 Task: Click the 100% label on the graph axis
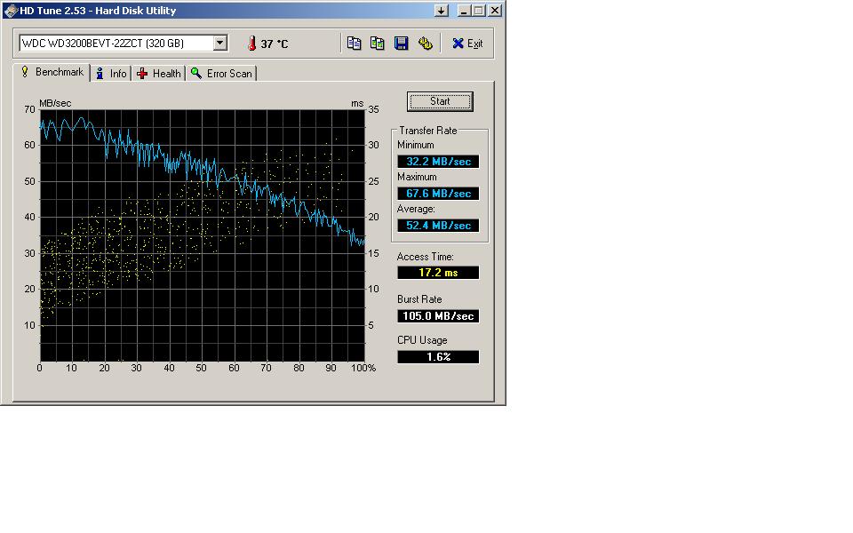363,368
